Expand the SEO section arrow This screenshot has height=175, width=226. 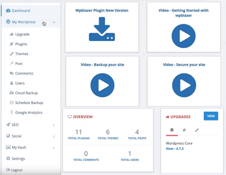54,125
